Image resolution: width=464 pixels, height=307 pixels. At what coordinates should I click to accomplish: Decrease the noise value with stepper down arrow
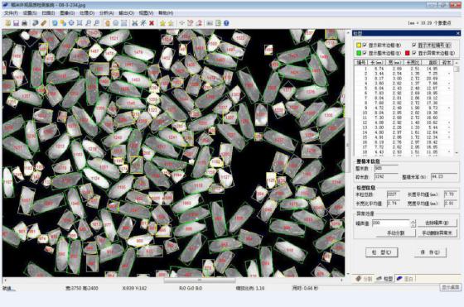413,225
